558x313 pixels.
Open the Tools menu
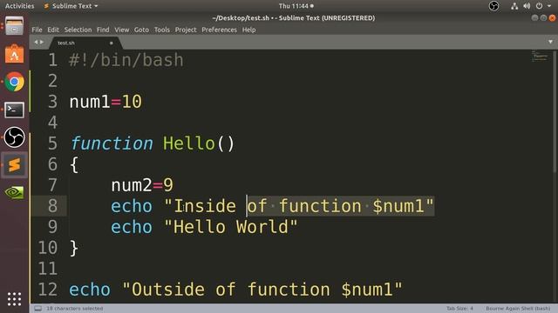[x=162, y=30]
